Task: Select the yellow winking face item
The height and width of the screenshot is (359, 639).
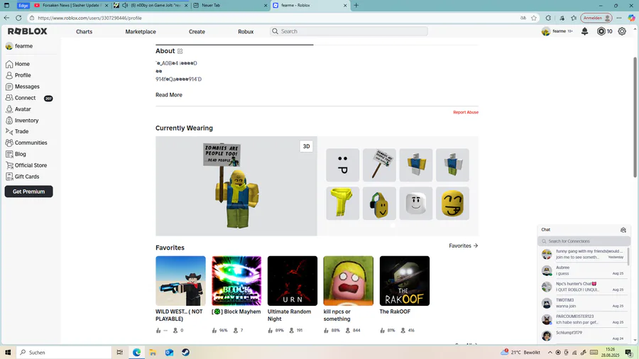Action: tap(453, 204)
